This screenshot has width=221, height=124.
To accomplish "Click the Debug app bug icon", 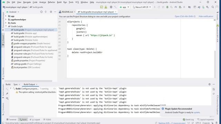I will pos(167,7).
